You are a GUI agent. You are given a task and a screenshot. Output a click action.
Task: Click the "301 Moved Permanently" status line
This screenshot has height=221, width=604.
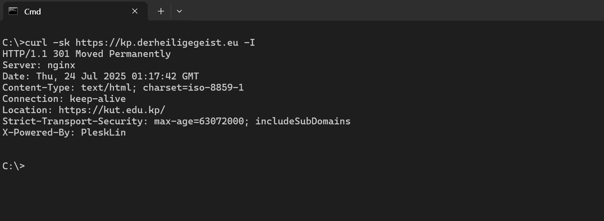click(112, 54)
